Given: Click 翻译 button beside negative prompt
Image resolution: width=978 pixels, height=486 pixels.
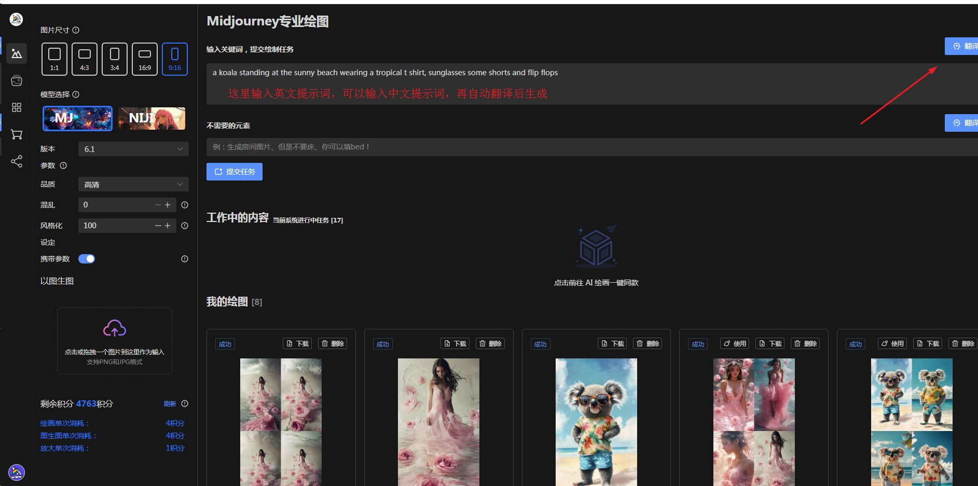Looking at the screenshot, I should click(x=961, y=123).
